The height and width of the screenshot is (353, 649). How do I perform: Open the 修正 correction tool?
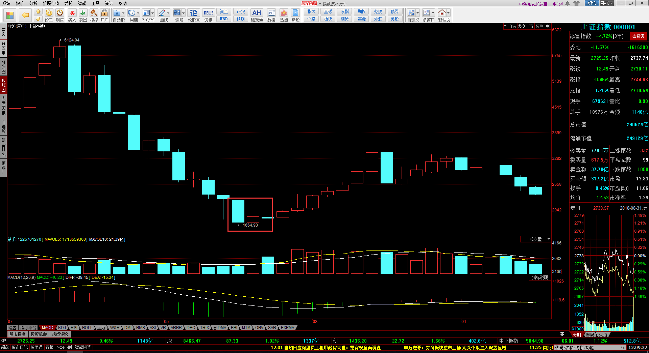(49, 16)
